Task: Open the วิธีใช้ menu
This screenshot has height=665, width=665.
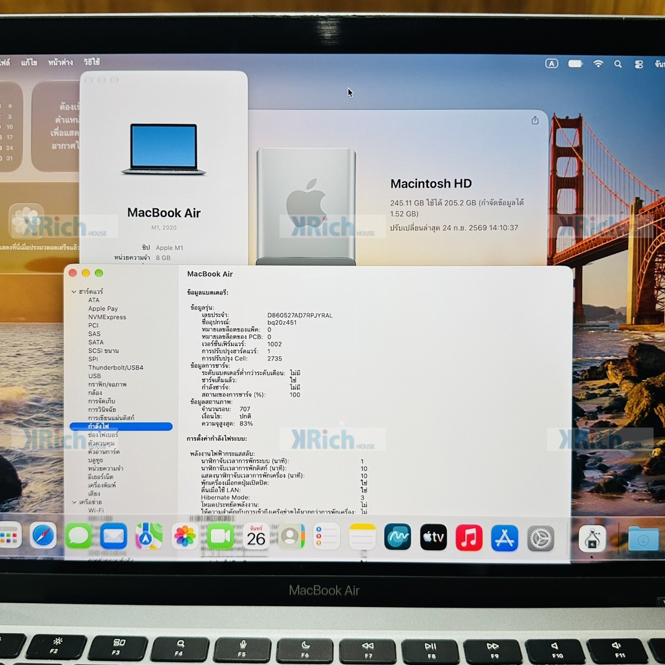Action: coord(92,62)
